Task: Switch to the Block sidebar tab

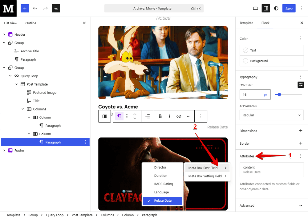Action: pos(265,23)
